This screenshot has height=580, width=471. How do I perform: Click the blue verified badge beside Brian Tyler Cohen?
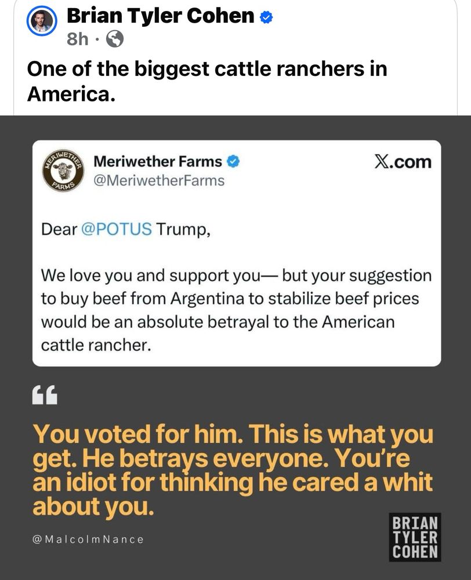click(x=266, y=17)
